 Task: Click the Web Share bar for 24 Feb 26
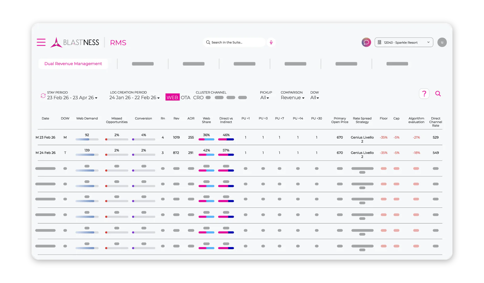coord(206,155)
